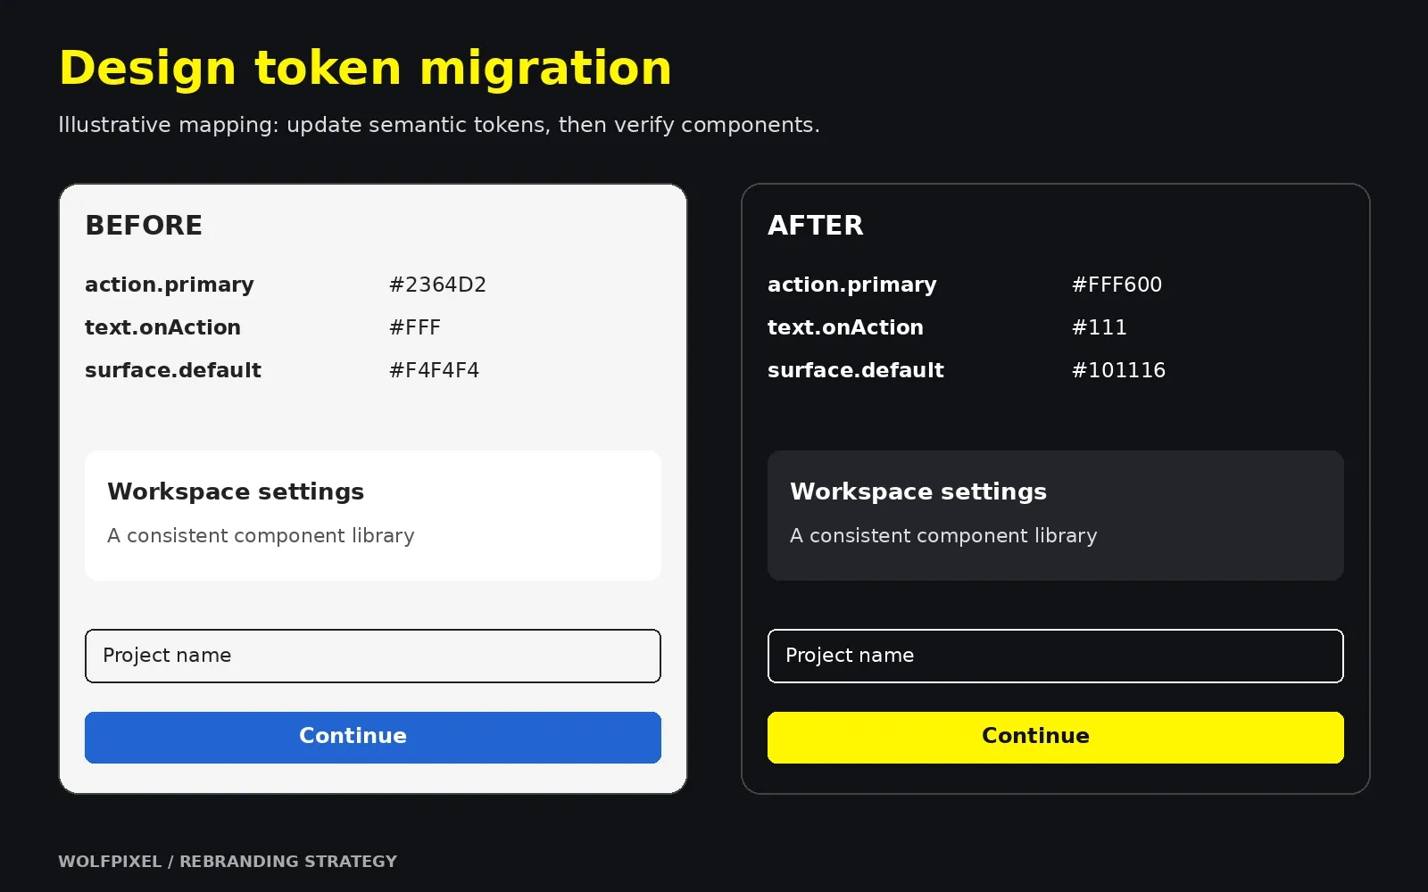Click the #101116 surface value

point(1118,370)
